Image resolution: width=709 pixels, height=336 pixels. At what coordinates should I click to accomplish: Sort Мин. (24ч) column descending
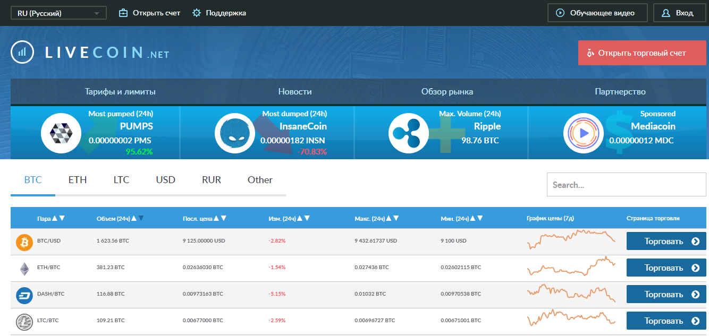(x=480, y=218)
